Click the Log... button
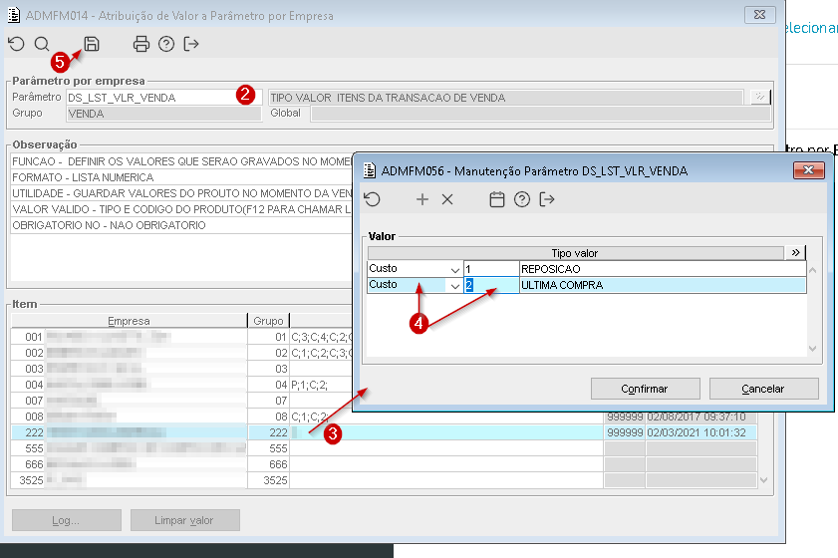The image size is (838, 558). point(67,520)
